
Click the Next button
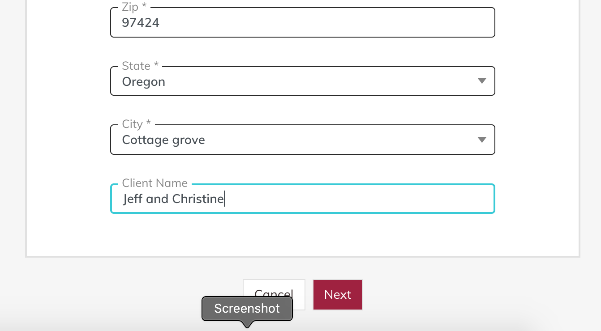pyautogui.click(x=338, y=295)
